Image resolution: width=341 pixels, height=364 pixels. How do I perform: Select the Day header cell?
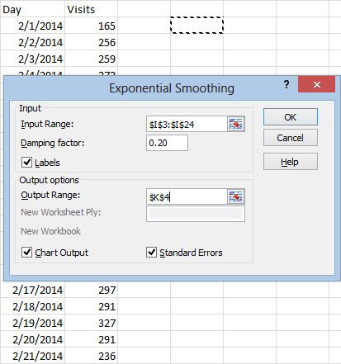[x=33, y=9]
